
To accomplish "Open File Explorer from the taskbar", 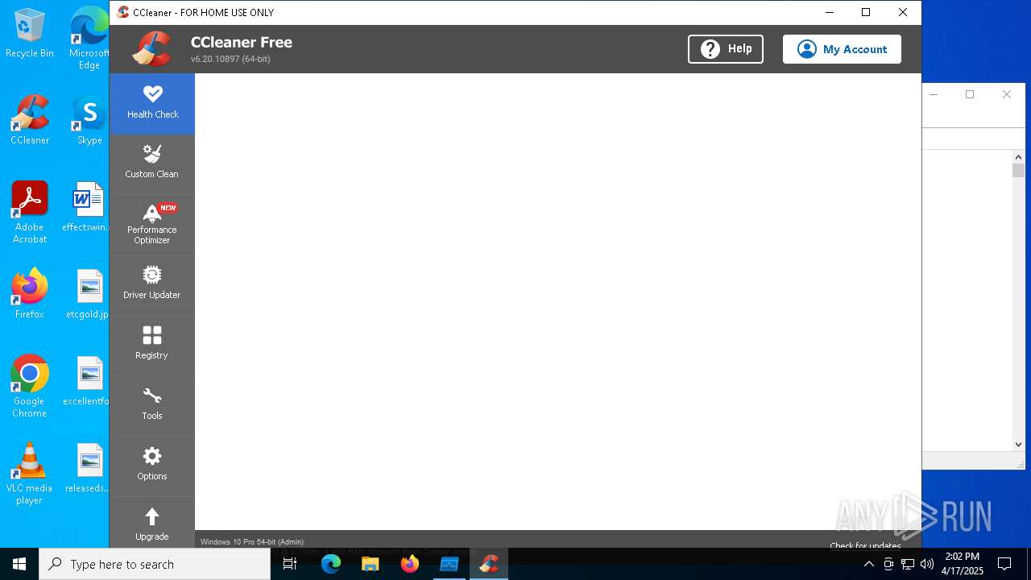I will [370, 564].
